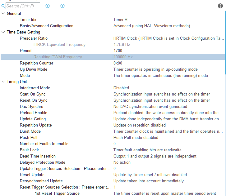Open Preload Enable value dropdown
Image resolution: width=226 pixels, height=196 pixels.
[168, 113]
